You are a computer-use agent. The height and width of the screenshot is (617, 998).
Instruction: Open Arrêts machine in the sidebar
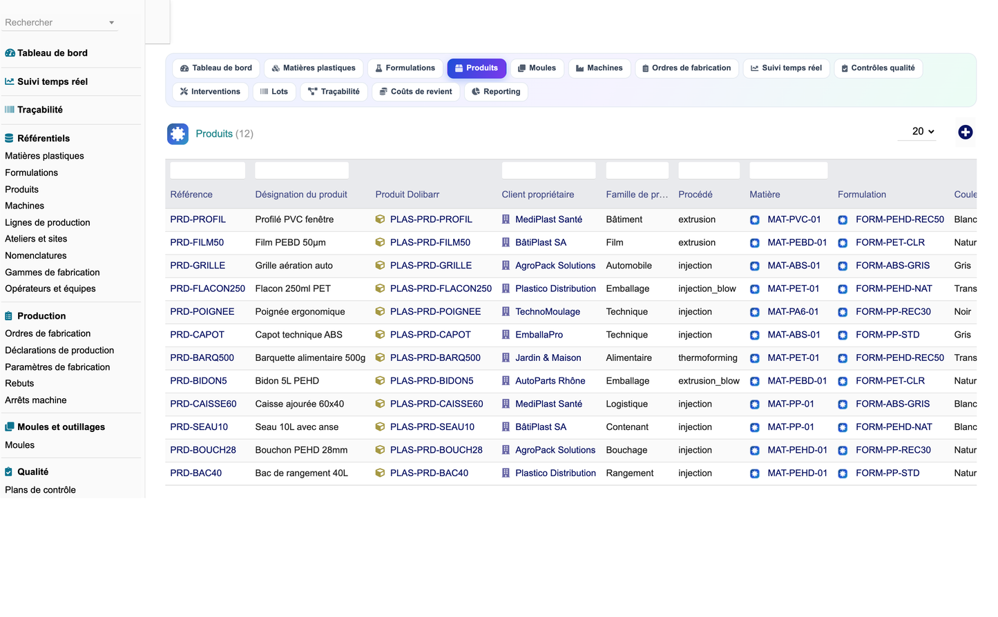[36, 400]
